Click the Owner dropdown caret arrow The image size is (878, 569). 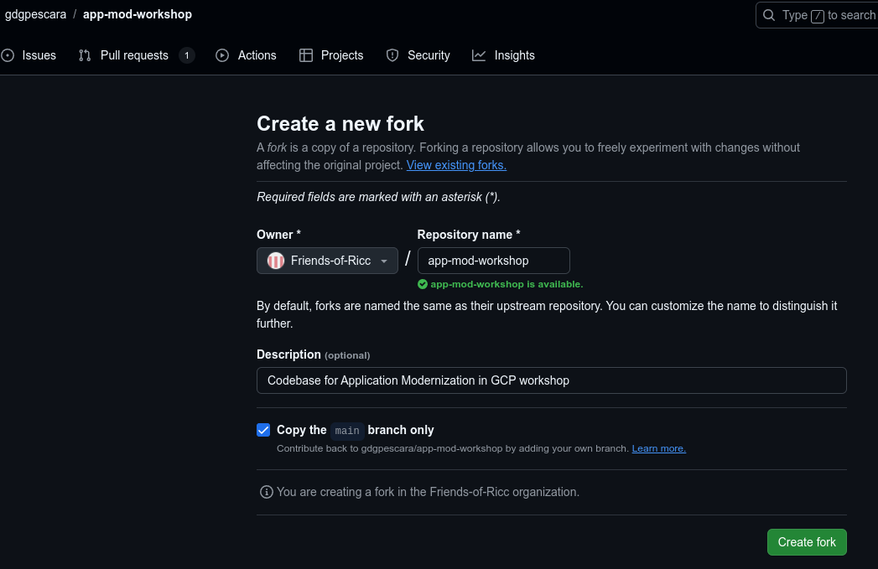point(384,261)
